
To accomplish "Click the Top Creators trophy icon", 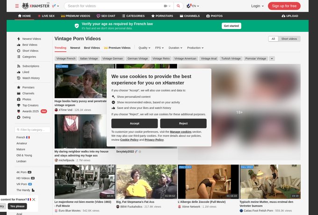I will pos(19,105).
